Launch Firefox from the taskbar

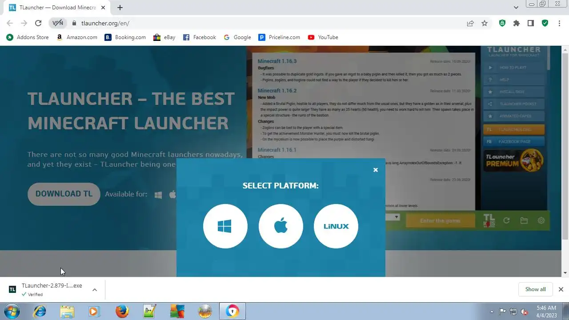pos(122,311)
